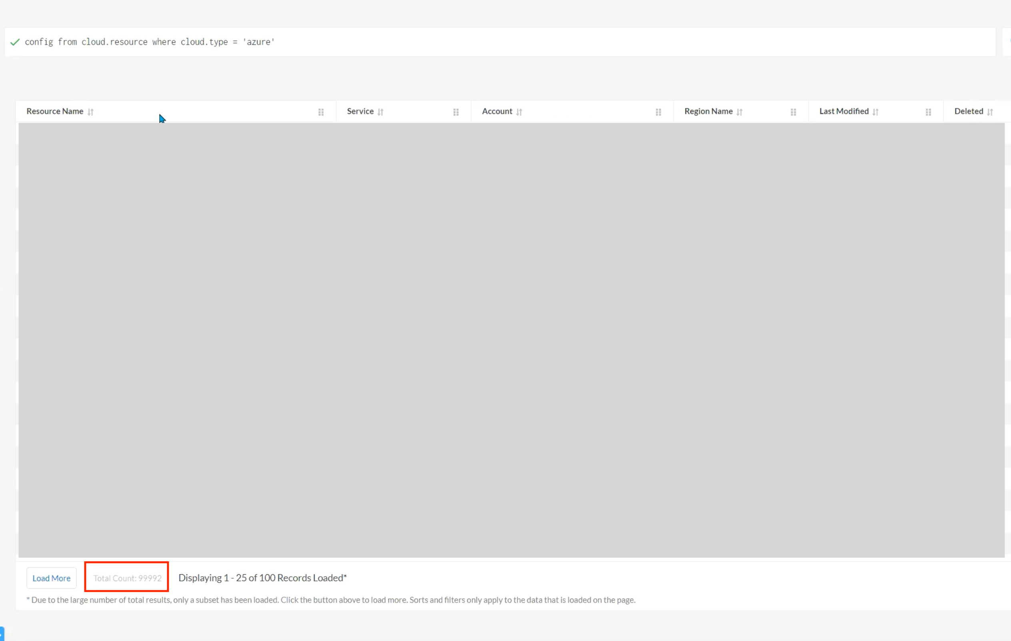
Task: Click the Resource Name header label
Action: point(55,111)
